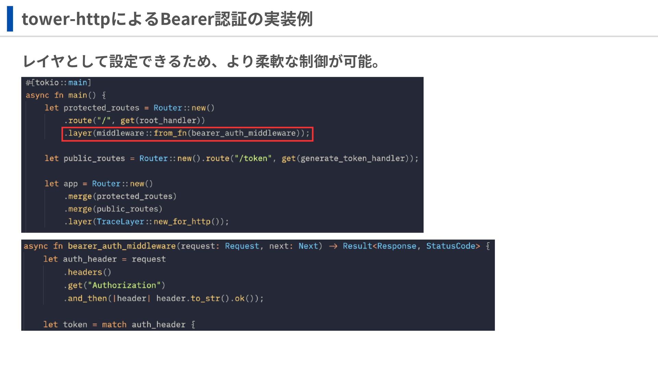Click the 'let token = match auth_header' line
Image resolution: width=658 pixels, height=370 pixels.
click(x=119, y=324)
